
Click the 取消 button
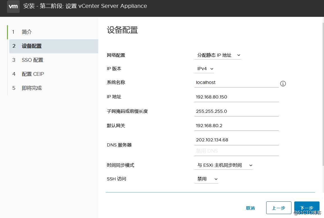[250, 208]
